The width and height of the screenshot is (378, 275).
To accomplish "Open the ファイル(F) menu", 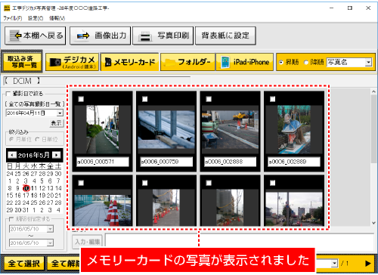I will [x=13, y=18].
